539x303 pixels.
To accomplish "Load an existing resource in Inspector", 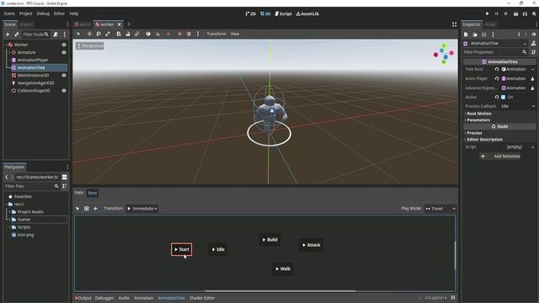I will click(x=475, y=35).
